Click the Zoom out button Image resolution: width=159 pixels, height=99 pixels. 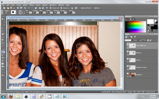point(54,8)
